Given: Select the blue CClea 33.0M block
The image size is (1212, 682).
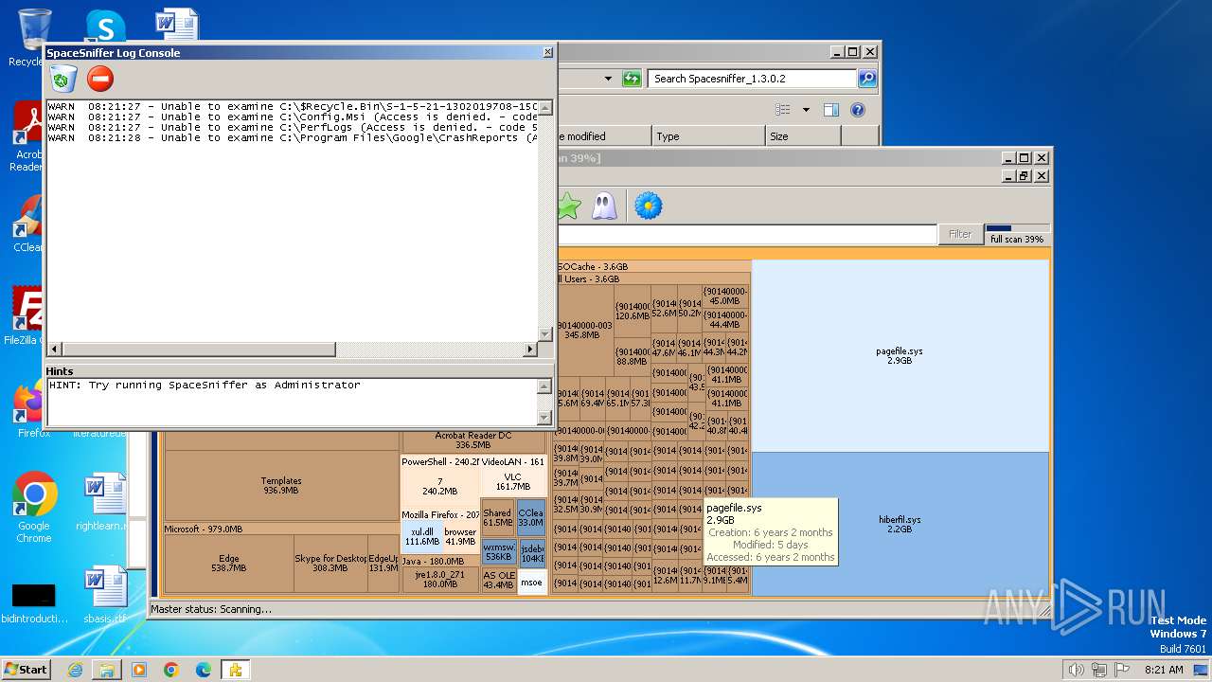Looking at the screenshot, I should click(x=531, y=518).
